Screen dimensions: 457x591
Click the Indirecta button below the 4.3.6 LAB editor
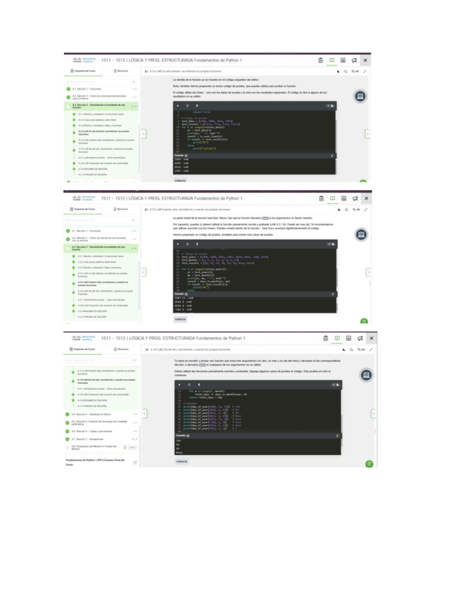click(x=182, y=461)
